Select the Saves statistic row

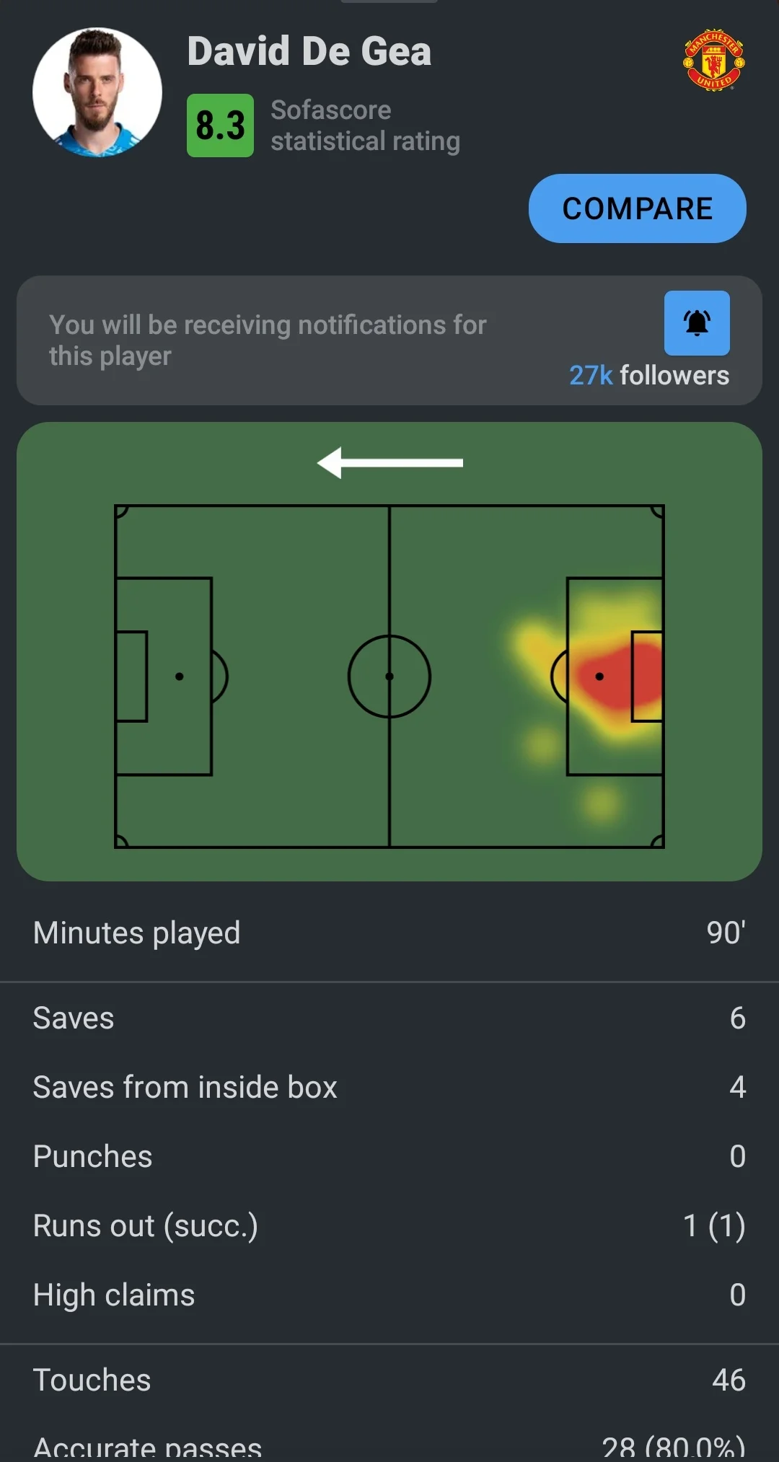389,1018
